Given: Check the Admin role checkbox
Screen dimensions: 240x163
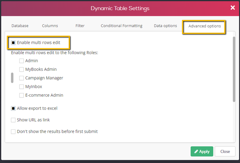Looking at the screenshot, I should click(22, 61).
